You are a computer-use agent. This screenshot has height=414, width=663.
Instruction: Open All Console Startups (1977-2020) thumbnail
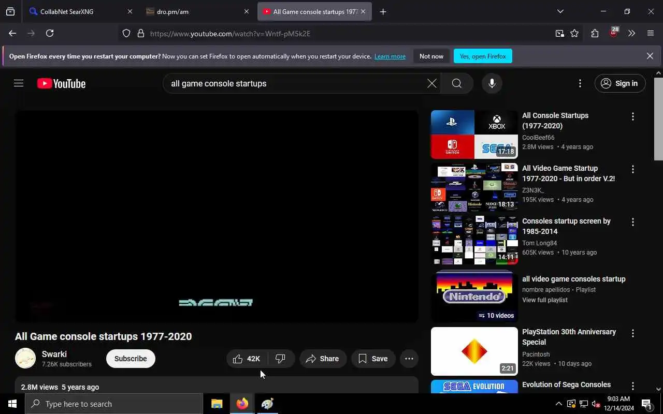(x=474, y=135)
